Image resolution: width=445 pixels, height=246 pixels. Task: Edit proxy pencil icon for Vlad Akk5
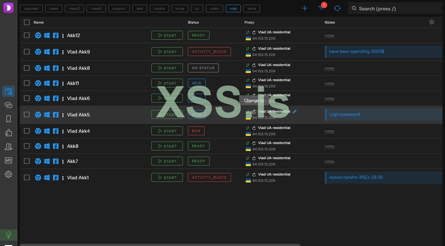coord(295,111)
